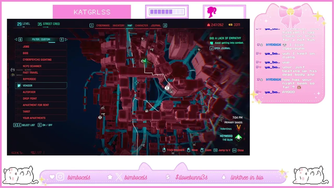Go to the previous filter with the left arrow

pyautogui.click(x=16, y=39)
